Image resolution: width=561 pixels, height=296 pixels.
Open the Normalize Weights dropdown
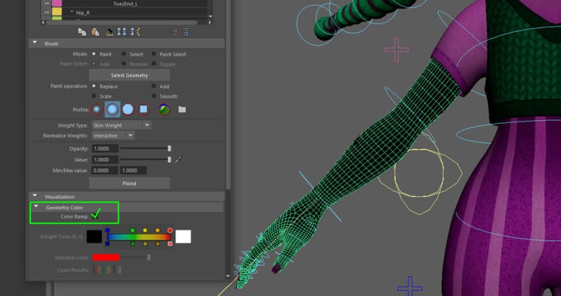[x=113, y=136]
